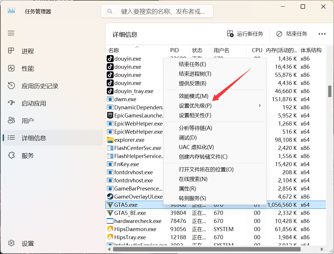Select 打开文件所在的位置(O) menu entry

tap(206, 169)
